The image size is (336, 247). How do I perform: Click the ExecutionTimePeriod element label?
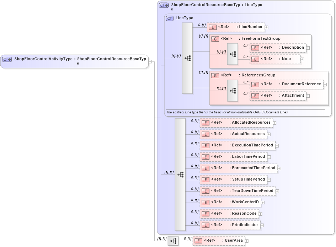click(x=251, y=145)
